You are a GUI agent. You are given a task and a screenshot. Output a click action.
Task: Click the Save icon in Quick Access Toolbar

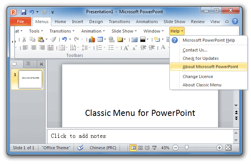click(x=24, y=12)
